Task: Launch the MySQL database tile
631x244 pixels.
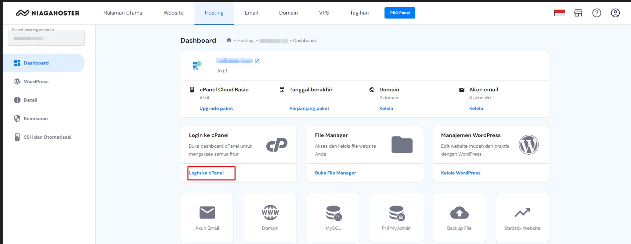Action: [333, 218]
